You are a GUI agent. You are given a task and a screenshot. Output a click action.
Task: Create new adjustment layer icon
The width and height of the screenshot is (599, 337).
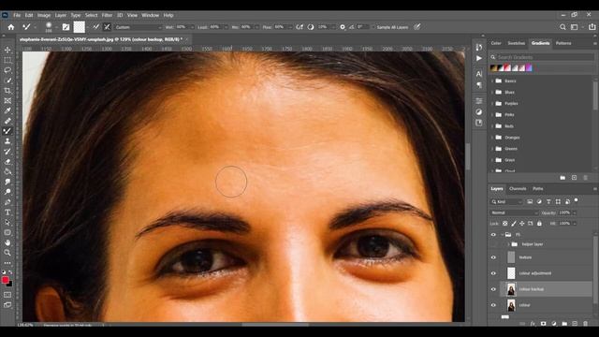tap(554, 324)
